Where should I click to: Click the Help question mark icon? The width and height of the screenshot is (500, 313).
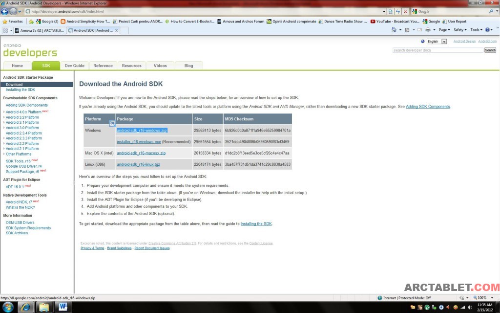pos(487,30)
